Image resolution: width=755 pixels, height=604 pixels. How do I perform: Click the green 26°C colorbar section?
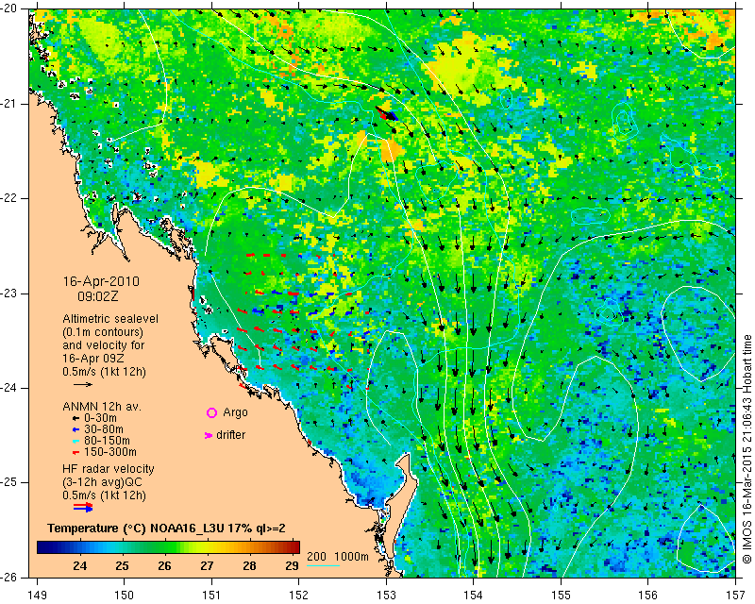click(164, 547)
